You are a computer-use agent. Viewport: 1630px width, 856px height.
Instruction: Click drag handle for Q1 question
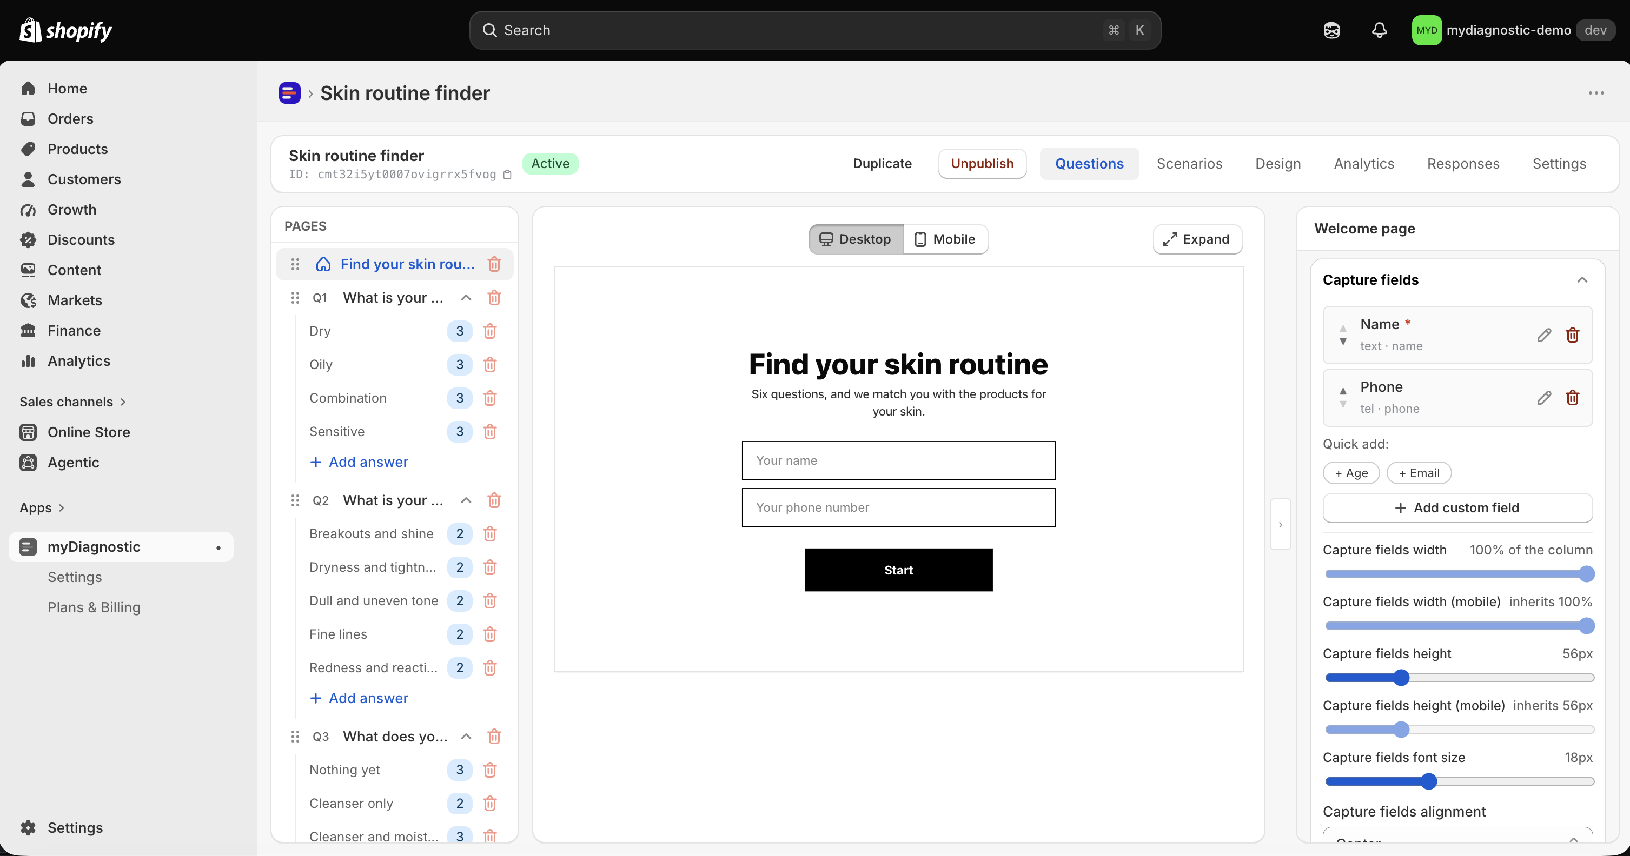pyautogui.click(x=295, y=297)
